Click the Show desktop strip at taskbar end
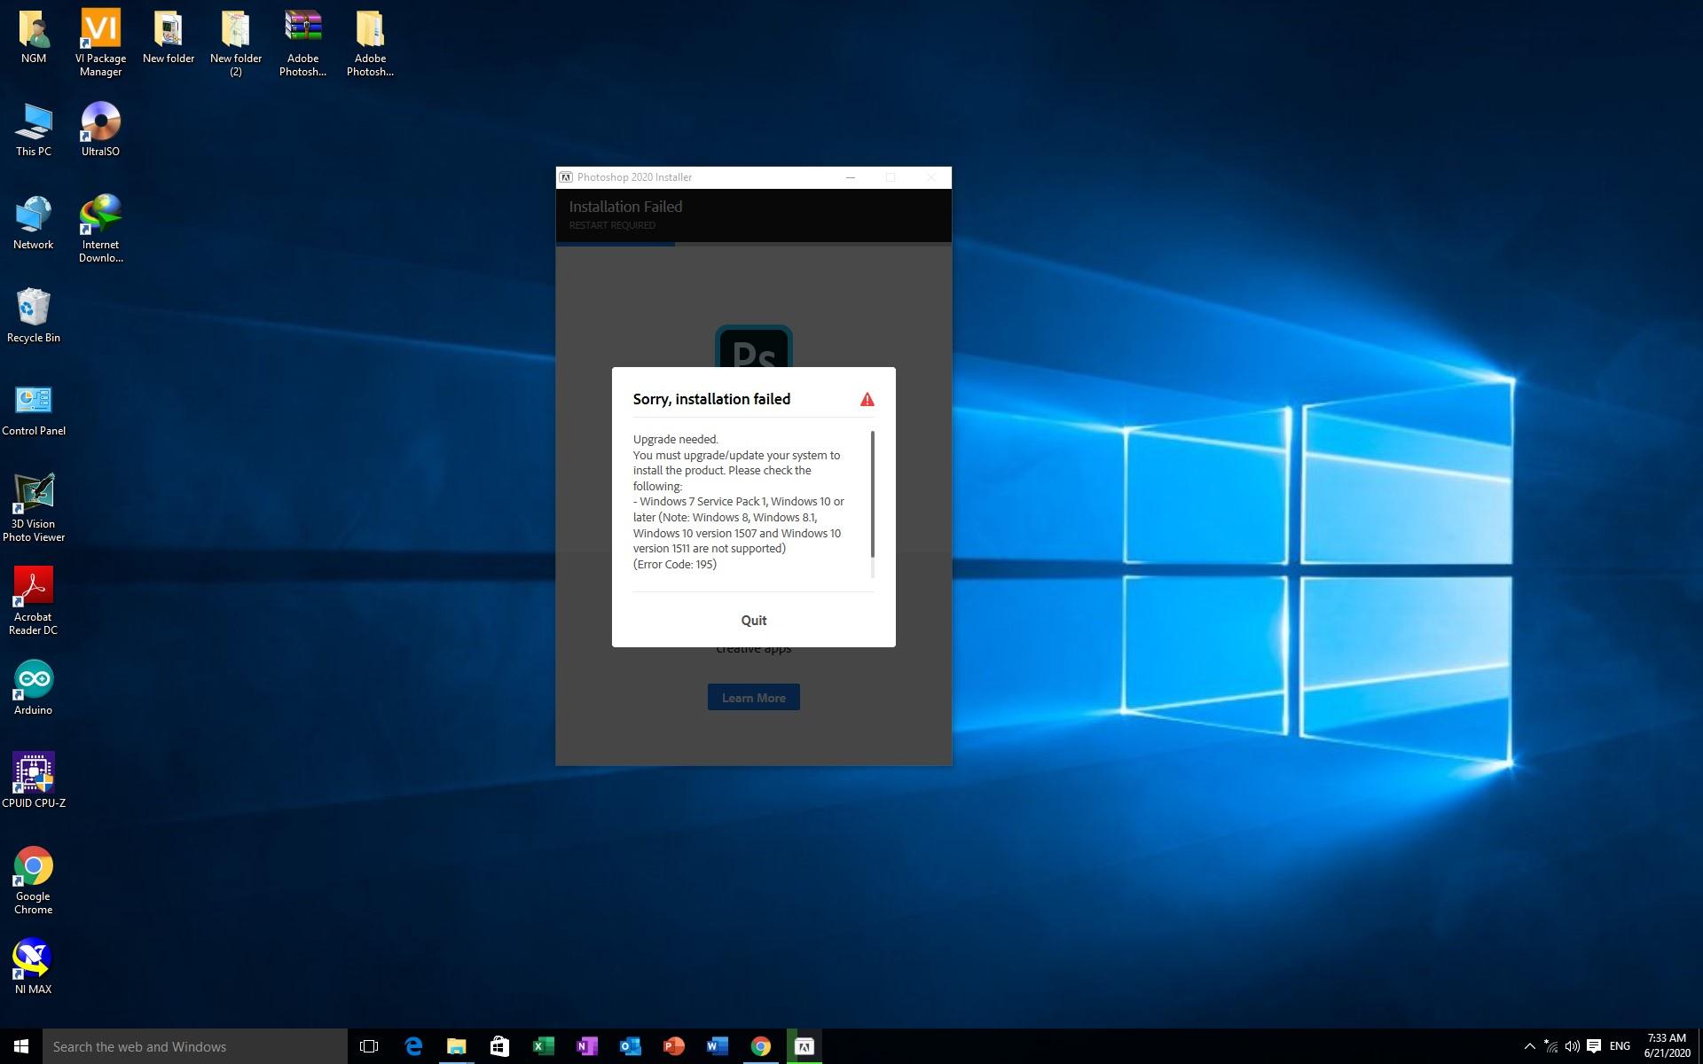Screen dimensions: 1703x1064 pyautogui.click(x=1699, y=1046)
